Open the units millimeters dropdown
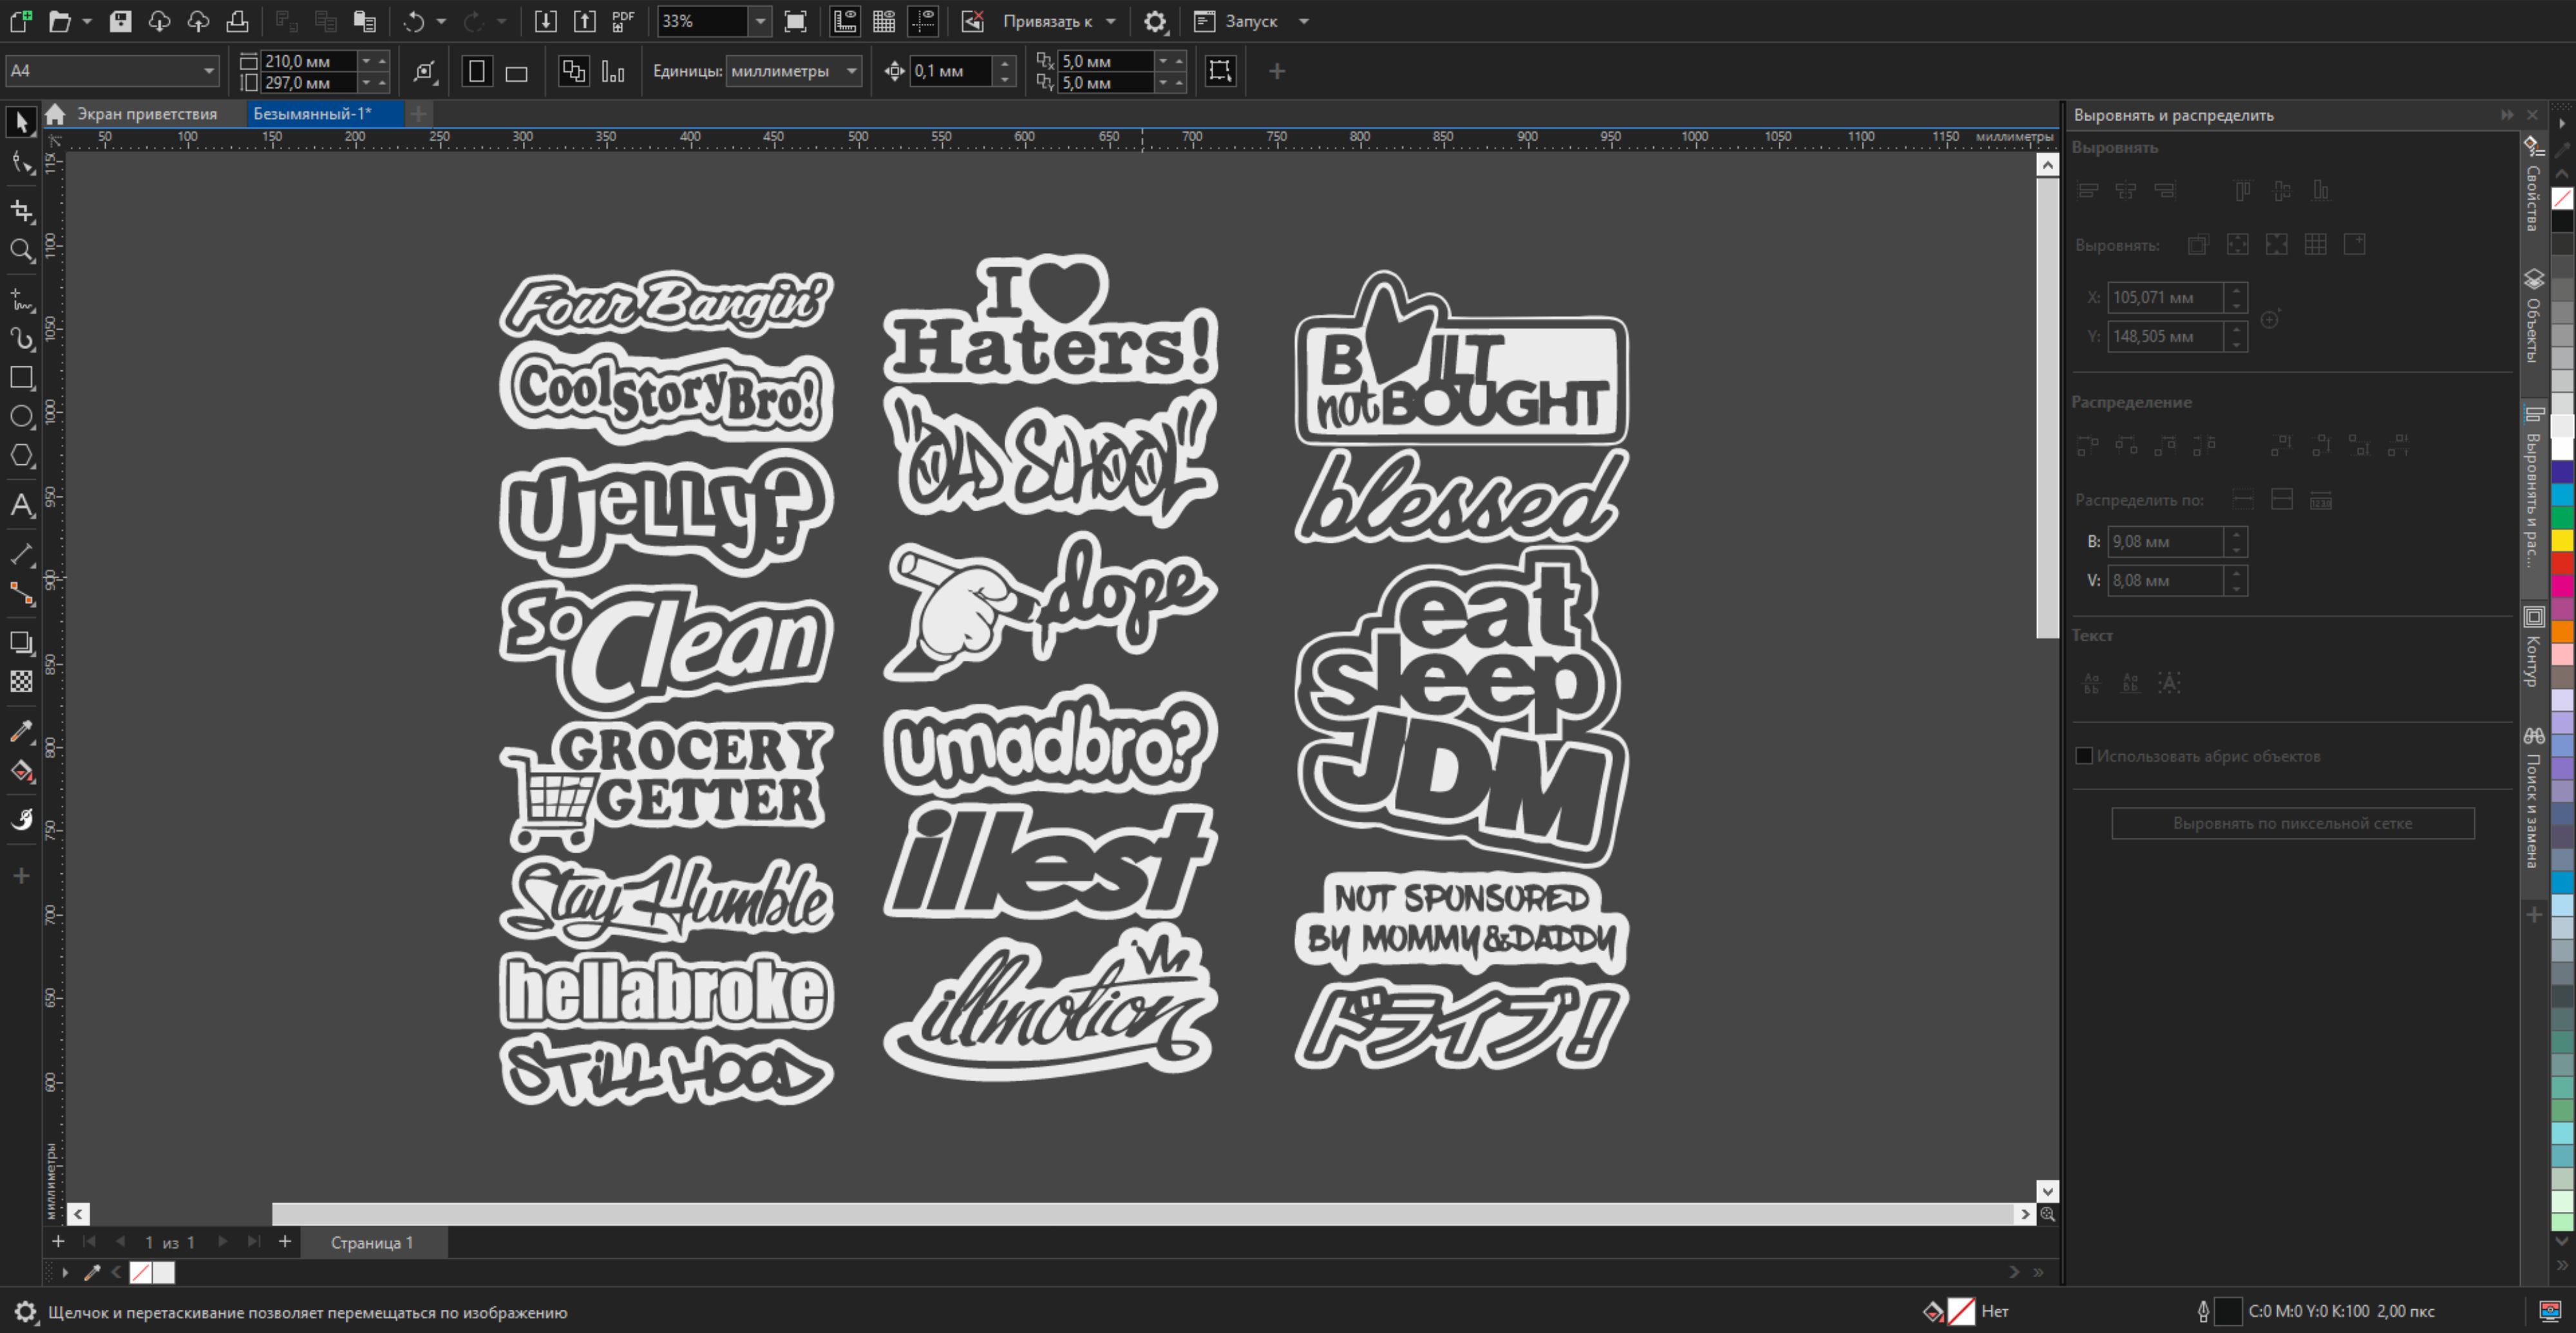The width and height of the screenshot is (2576, 1333). (851, 71)
